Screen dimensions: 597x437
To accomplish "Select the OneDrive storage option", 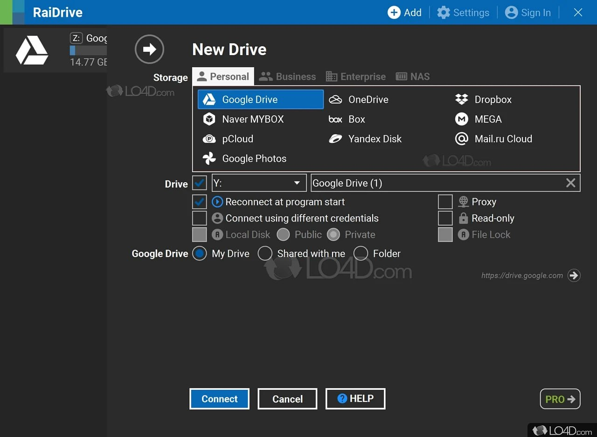I will coord(368,99).
